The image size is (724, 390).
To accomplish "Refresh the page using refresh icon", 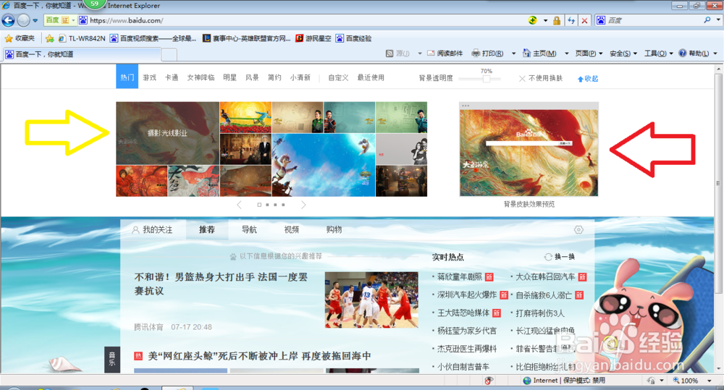I will [x=571, y=20].
